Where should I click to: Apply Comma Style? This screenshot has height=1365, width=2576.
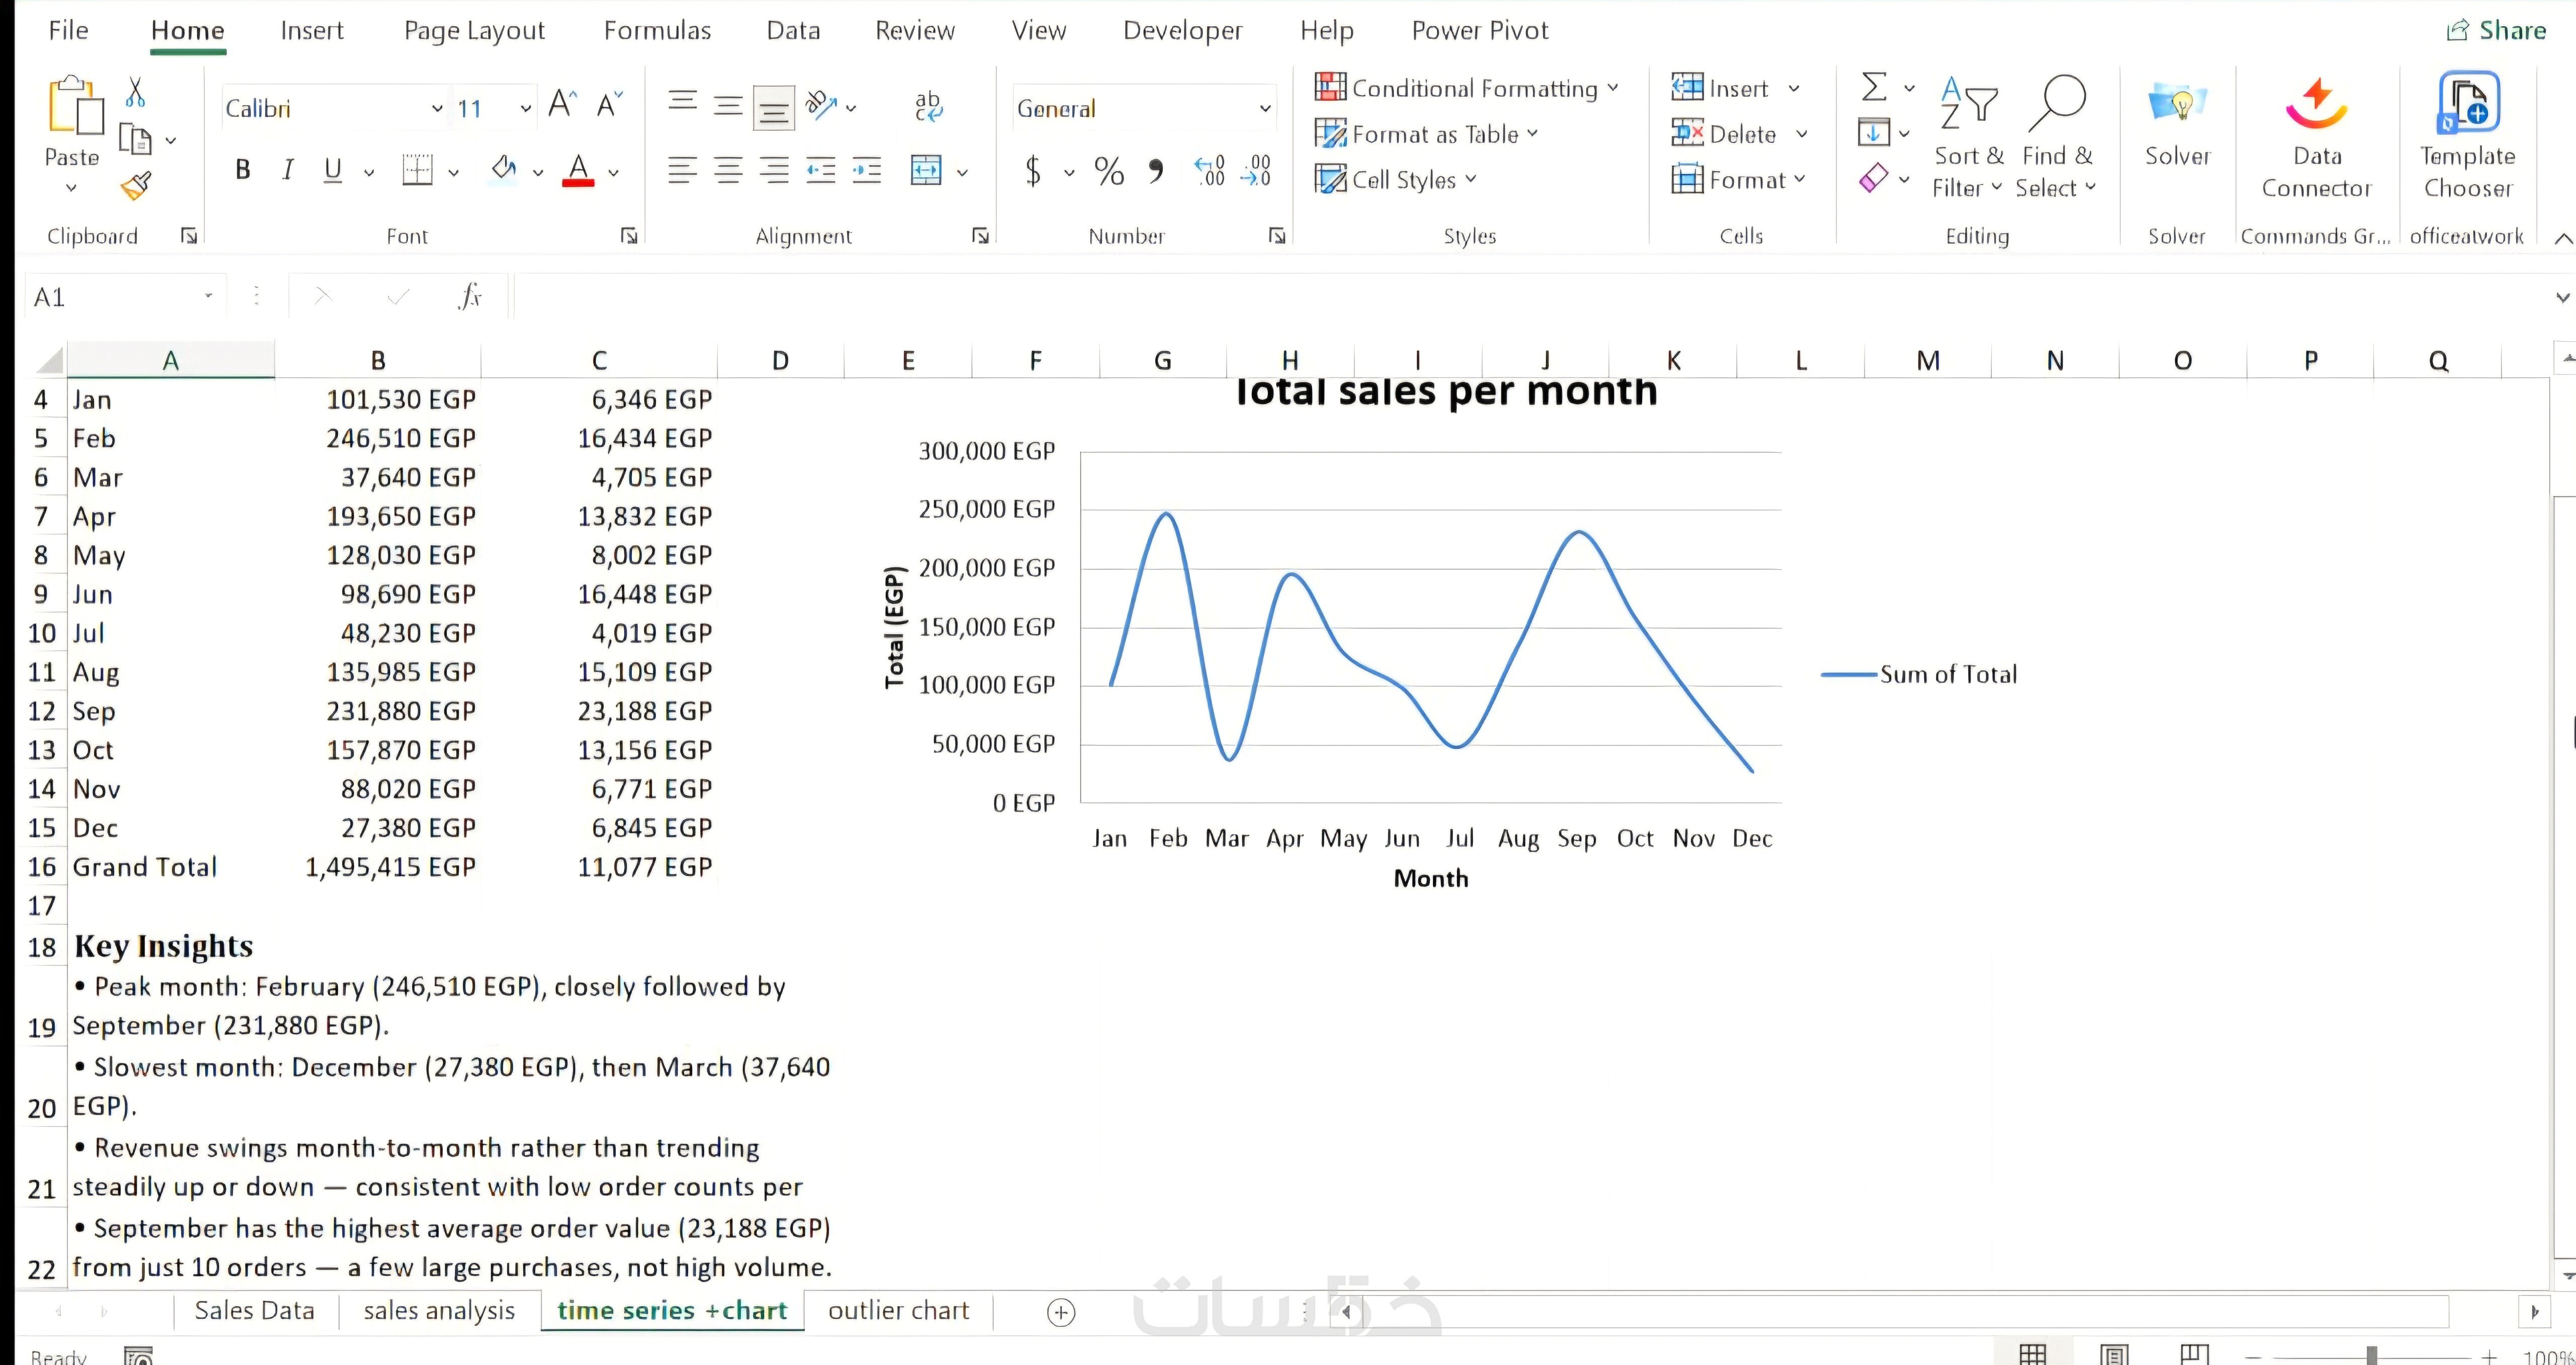pyautogui.click(x=1156, y=171)
